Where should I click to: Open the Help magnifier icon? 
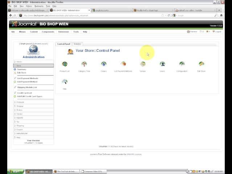tap(65, 82)
